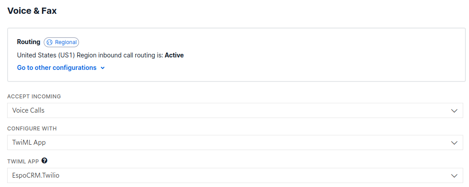469x187 pixels.
Task: Click the bold 'Active' routing status
Action: [x=174, y=55]
